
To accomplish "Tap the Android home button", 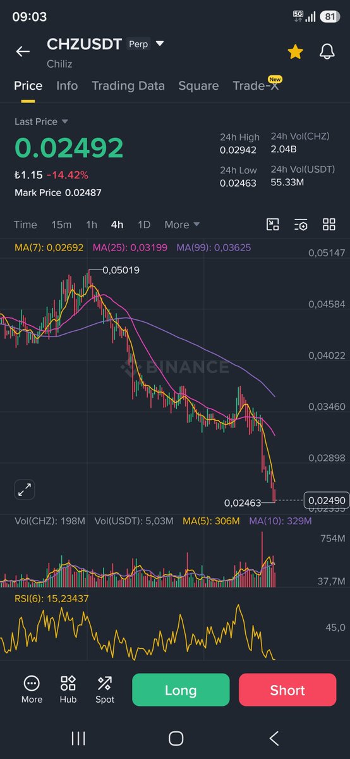I will click(x=176, y=738).
